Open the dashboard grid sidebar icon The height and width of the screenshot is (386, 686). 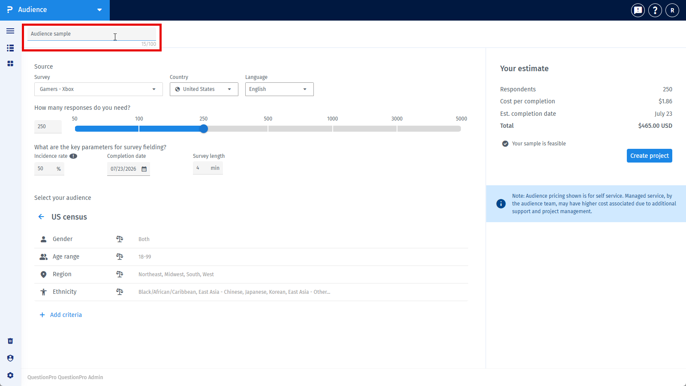coord(10,63)
